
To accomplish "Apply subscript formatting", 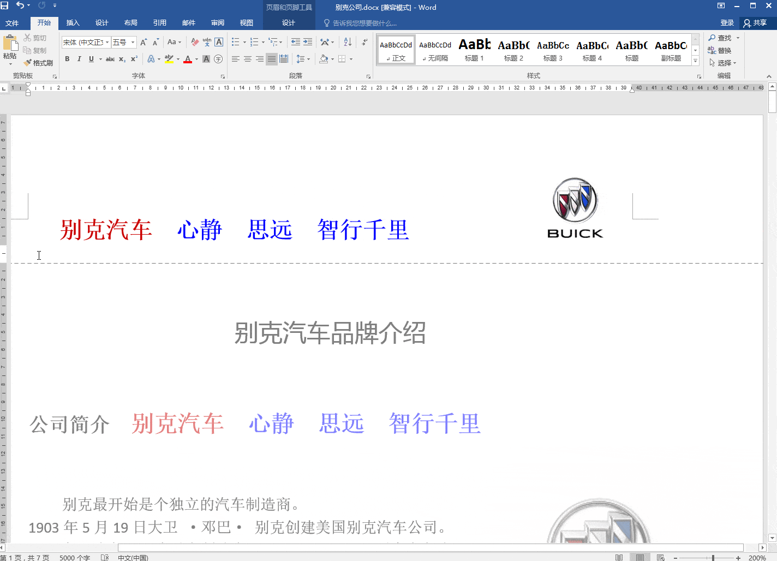I will click(122, 59).
